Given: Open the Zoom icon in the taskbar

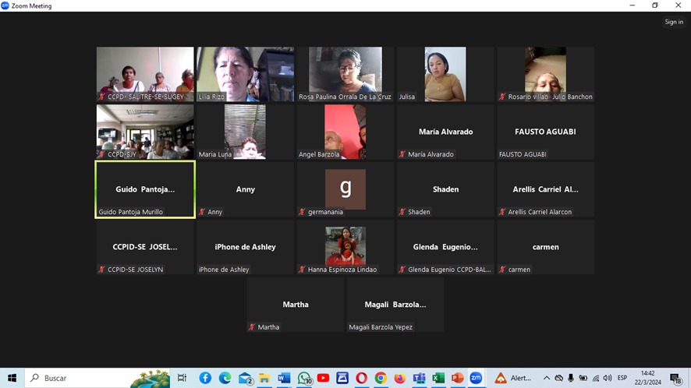Looking at the screenshot, I should [476, 378].
